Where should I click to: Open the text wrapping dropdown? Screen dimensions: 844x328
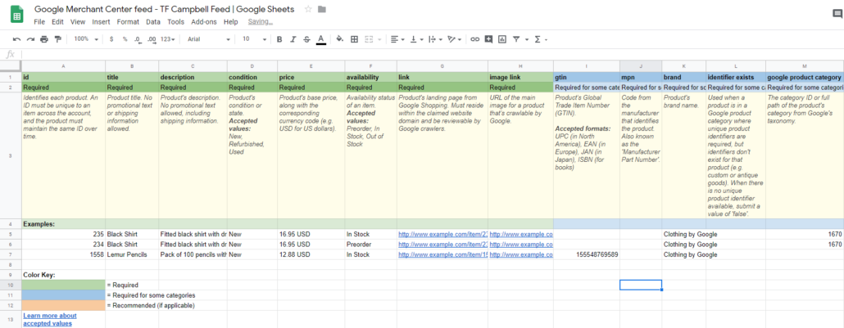(435, 39)
